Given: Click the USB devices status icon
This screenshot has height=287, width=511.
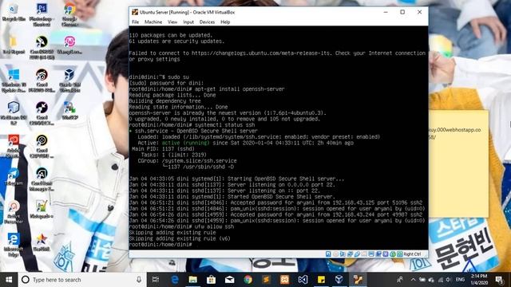Looking at the screenshot, I should coord(357,254).
